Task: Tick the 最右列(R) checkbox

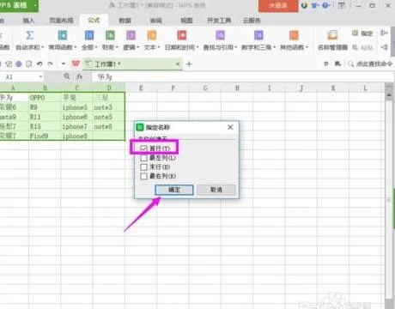Action: point(143,176)
